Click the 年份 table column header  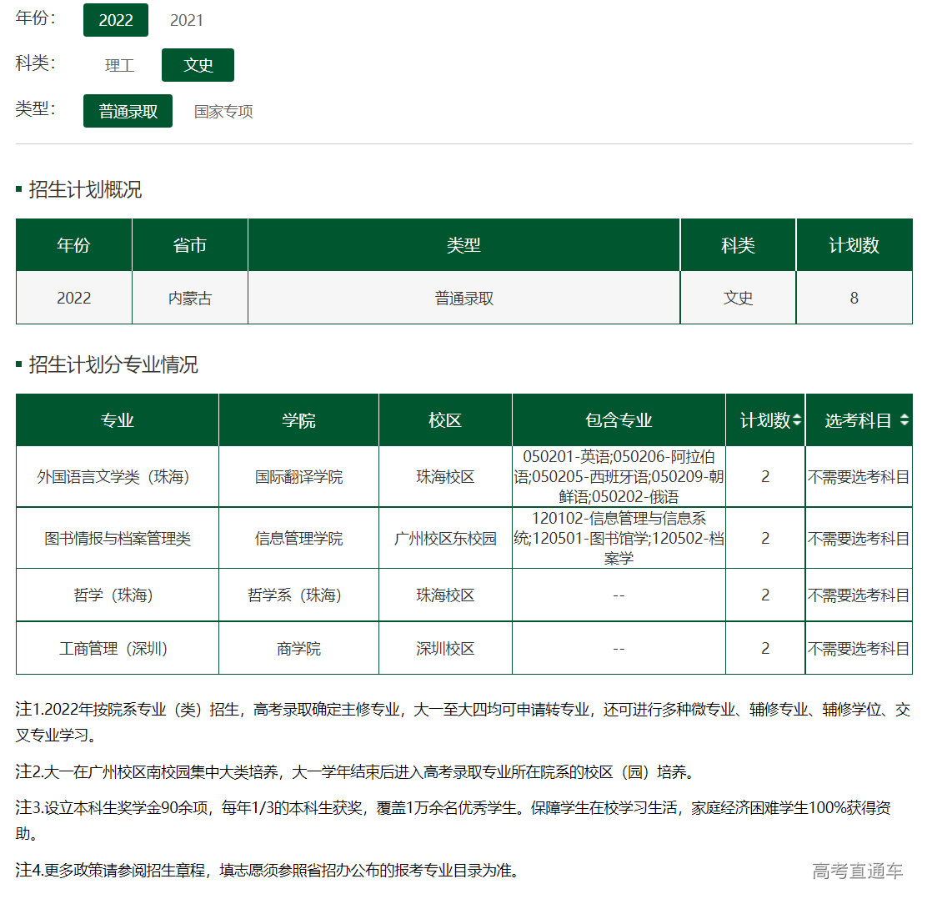pyautogui.click(x=73, y=244)
